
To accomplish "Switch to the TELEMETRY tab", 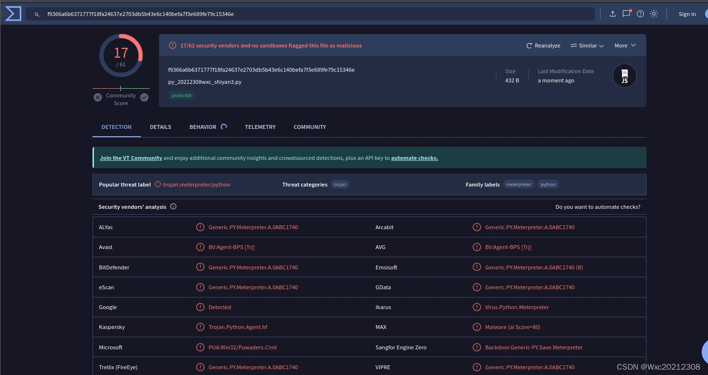I will tap(260, 127).
